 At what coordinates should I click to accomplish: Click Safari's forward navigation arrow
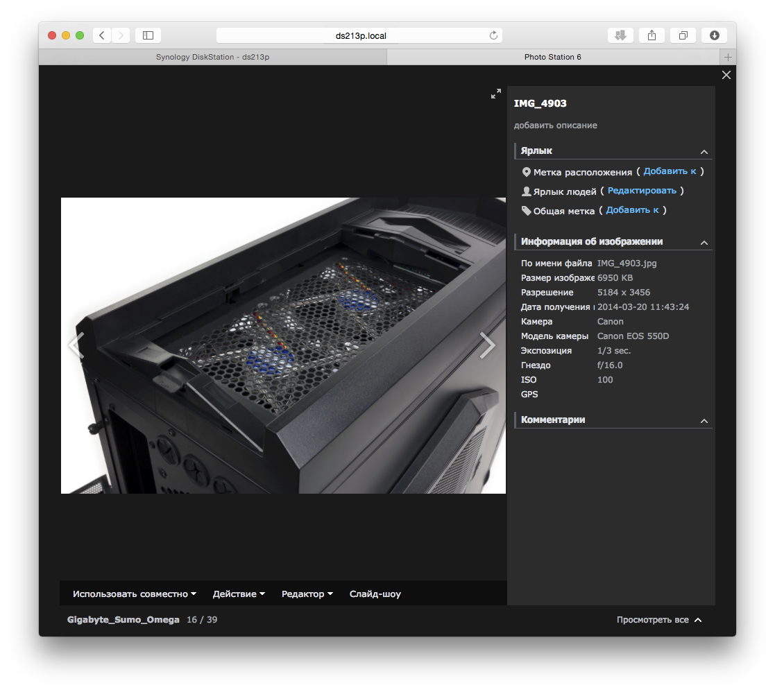121,35
